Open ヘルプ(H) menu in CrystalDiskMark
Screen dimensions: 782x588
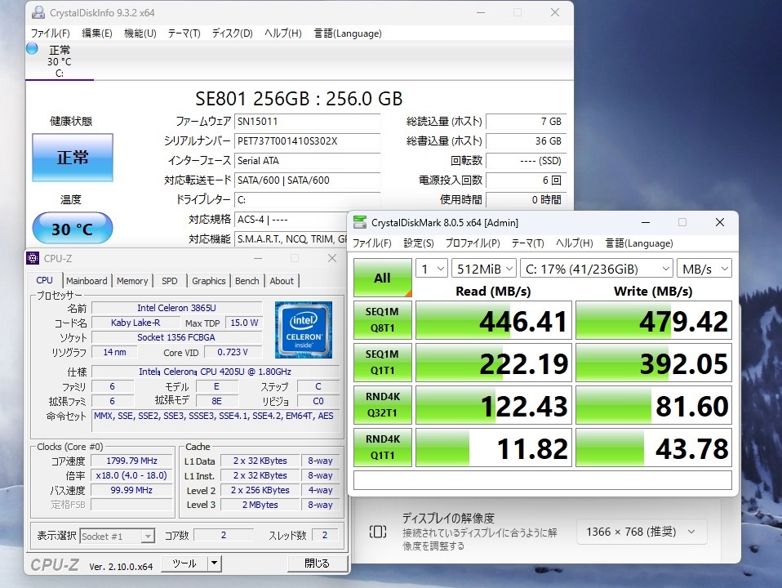coord(575,243)
